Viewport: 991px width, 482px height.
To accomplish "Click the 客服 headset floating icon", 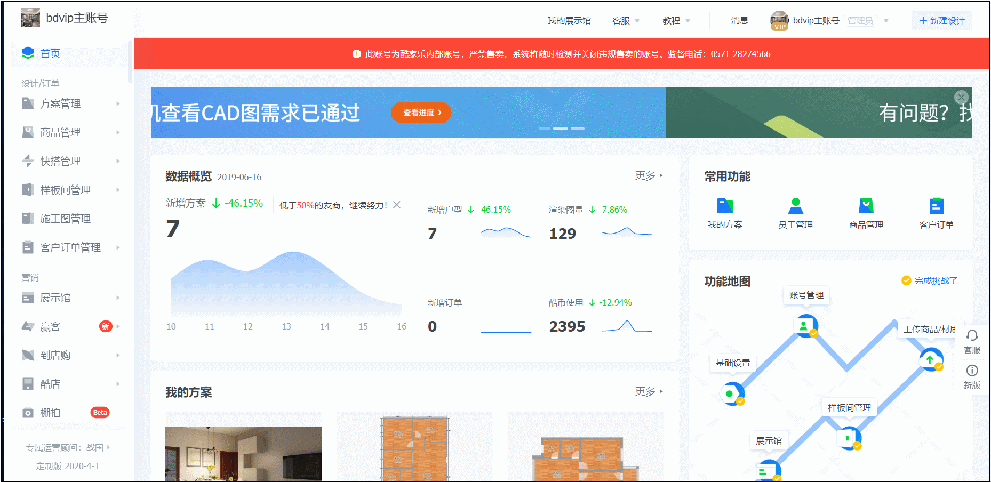I will [x=972, y=335].
